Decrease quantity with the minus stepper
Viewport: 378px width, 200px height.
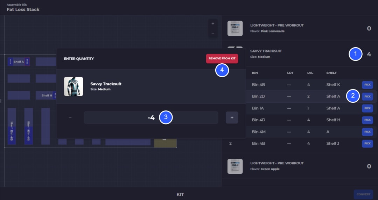point(70,117)
